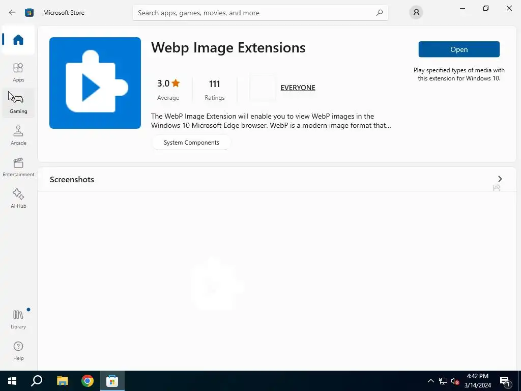This screenshot has height=391, width=521.
Task: Show hidden system tray icons
Action: pos(430,381)
